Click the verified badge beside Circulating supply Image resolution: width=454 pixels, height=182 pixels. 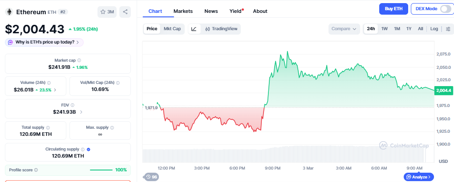[89, 149]
